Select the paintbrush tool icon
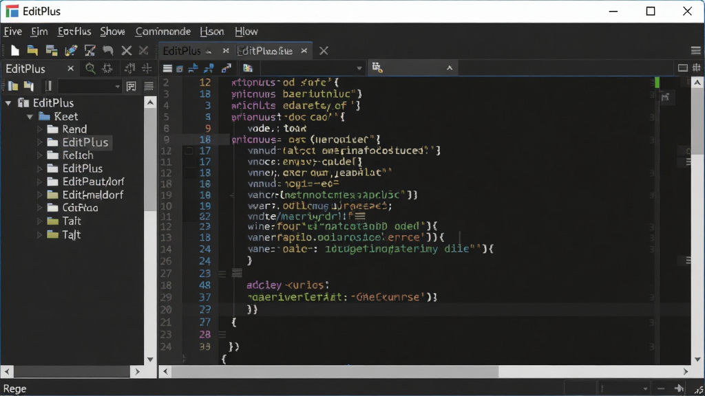The height and width of the screenshot is (396, 705). 71,50
